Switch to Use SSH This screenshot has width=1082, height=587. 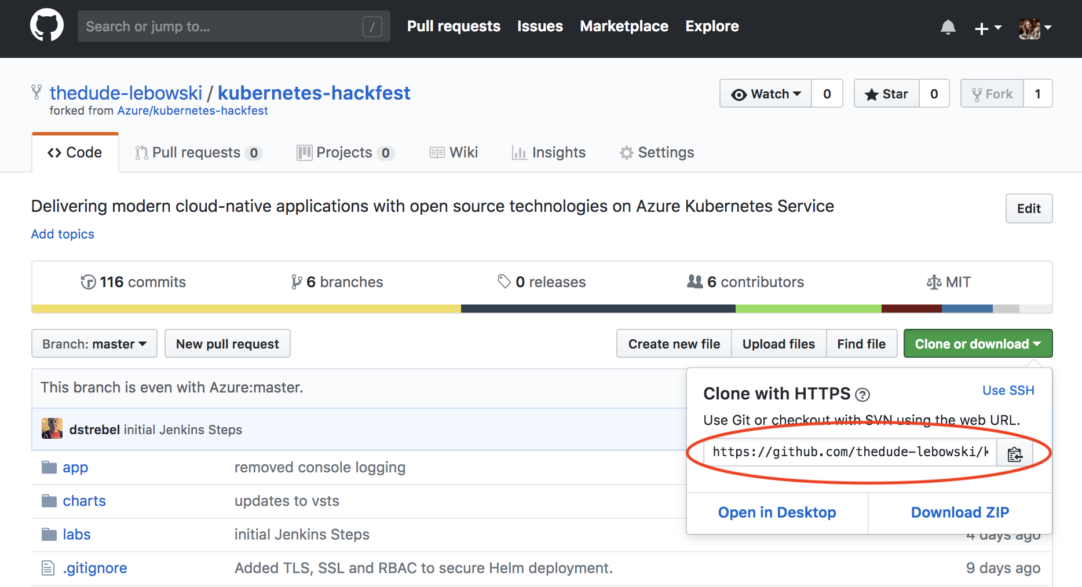[1008, 391]
